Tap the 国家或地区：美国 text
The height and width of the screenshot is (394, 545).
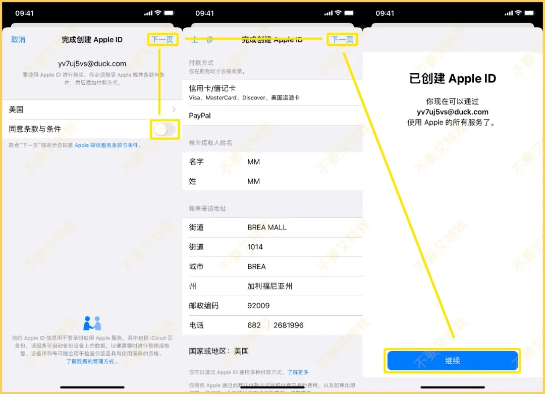219,351
